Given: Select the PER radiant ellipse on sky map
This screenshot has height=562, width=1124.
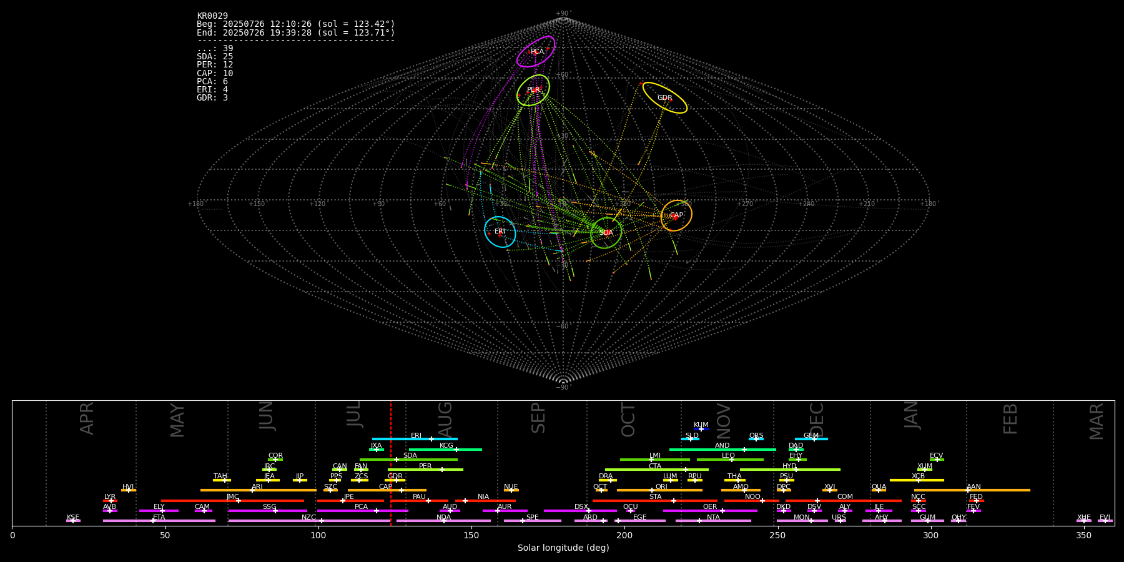Looking at the screenshot, I should (533, 90).
